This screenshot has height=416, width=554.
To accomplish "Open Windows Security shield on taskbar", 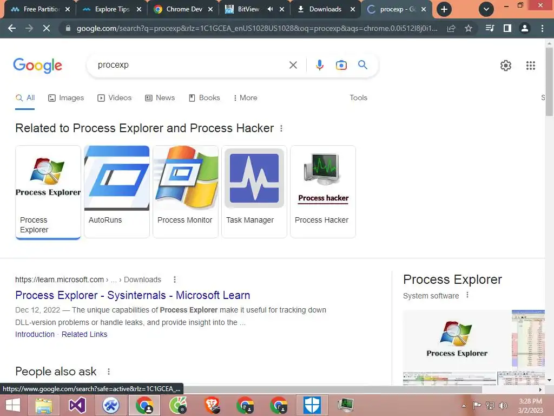I will click(x=312, y=405).
